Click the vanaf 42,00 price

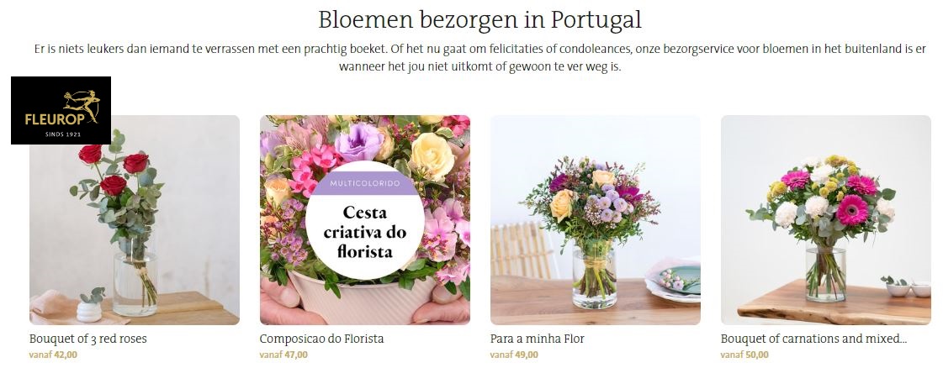[x=54, y=355]
